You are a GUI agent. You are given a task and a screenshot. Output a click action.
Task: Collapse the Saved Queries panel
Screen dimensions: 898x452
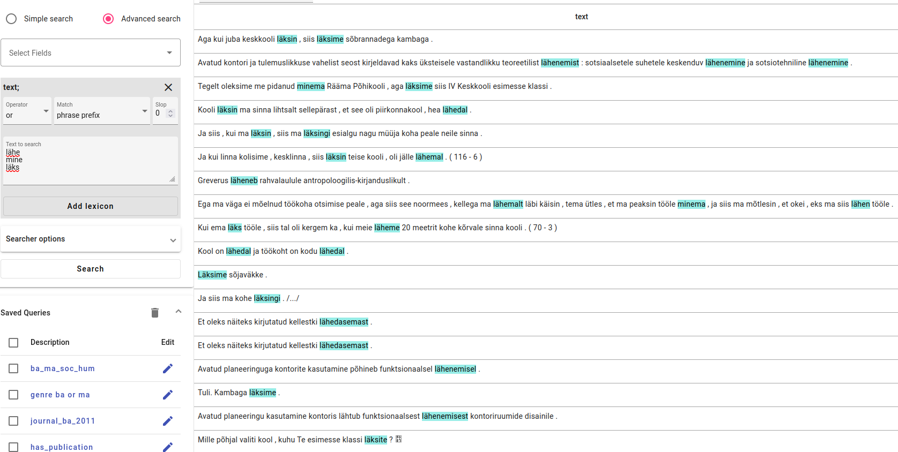pos(179,312)
